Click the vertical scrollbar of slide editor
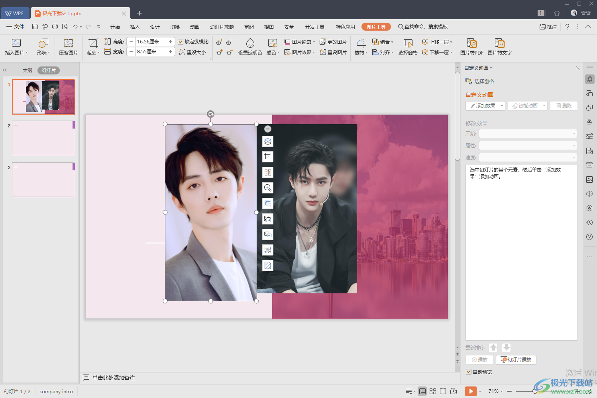The width and height of the screenshot is (597, 398). (458, 116)
